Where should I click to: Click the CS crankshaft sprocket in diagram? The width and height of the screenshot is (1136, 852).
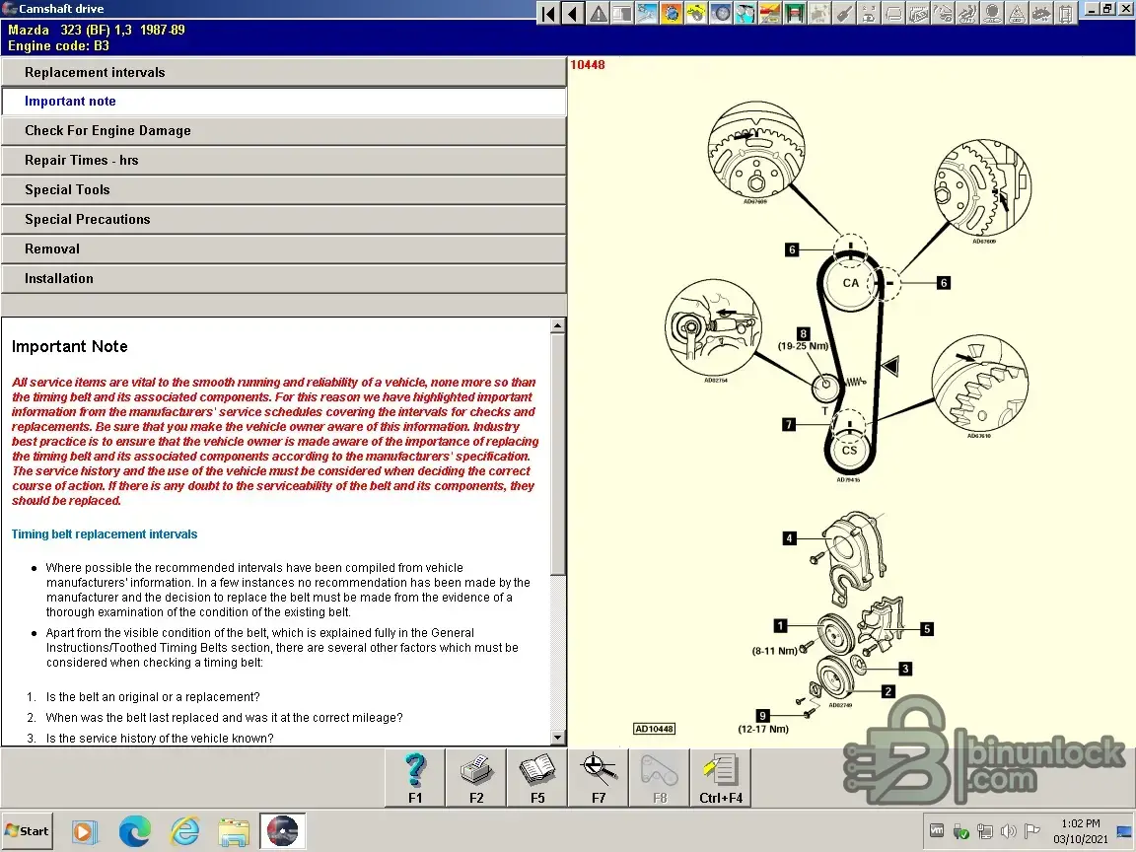pyautogui.click(x=849, y=450)
